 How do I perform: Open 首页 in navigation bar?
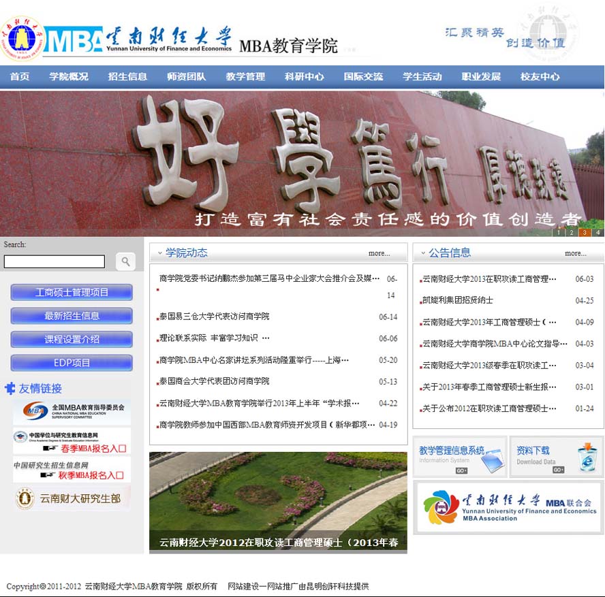click(20, 76)
